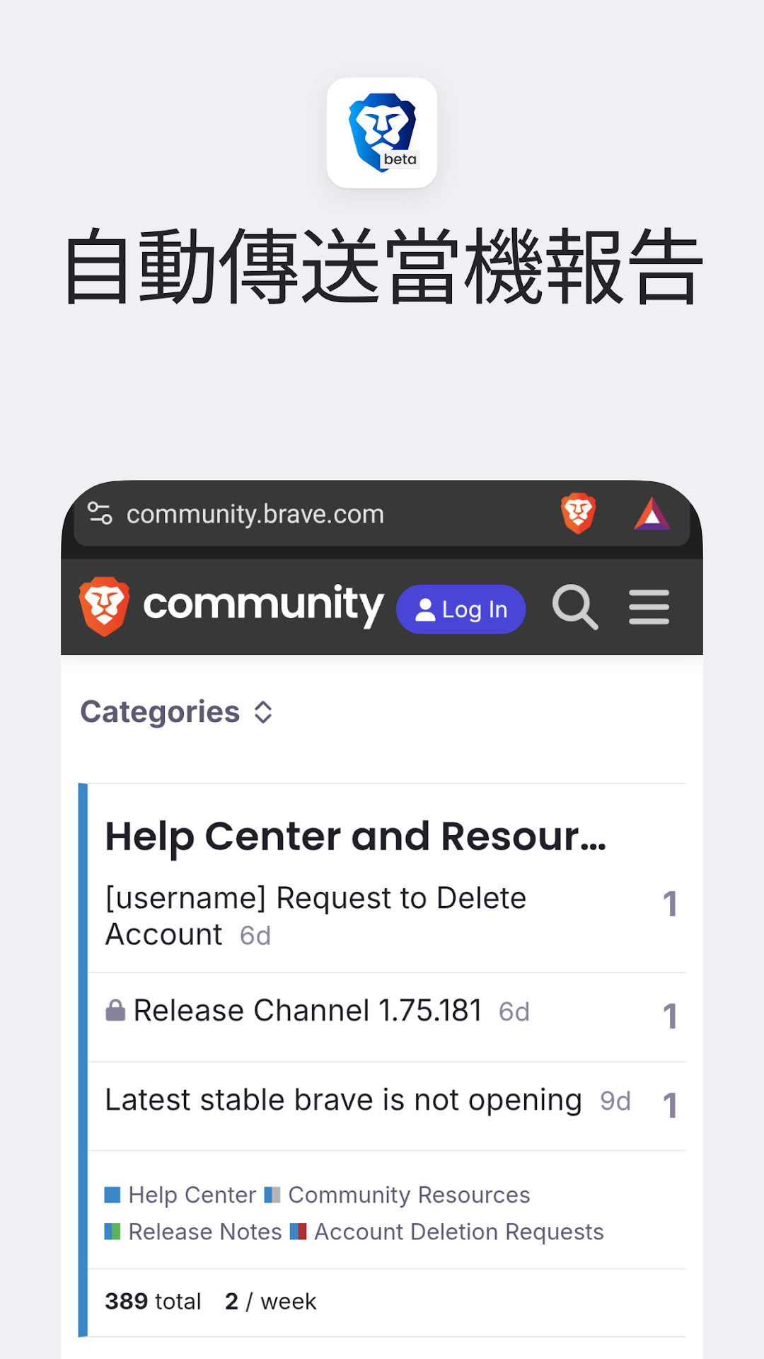Click the Help Center color badge

coord(112,1195)
